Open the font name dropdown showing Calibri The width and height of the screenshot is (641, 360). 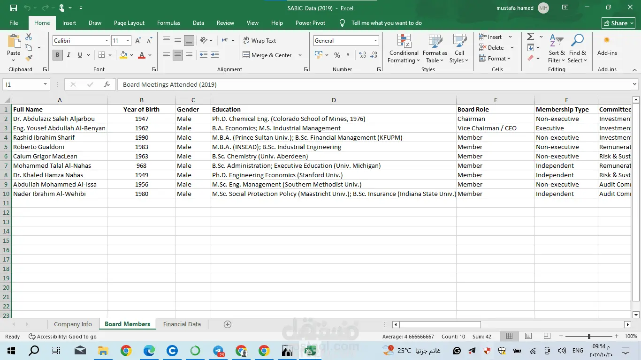point(107,41)
